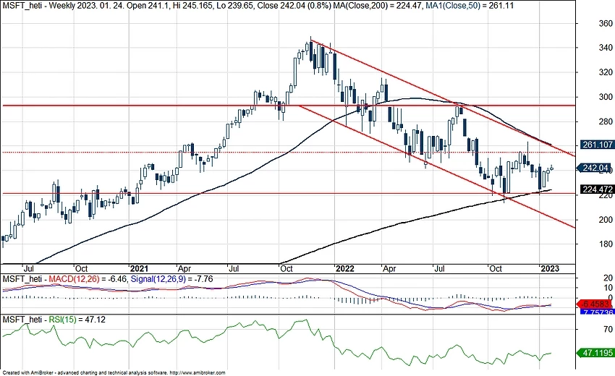
Task: Click the most recent weekly candlestick near 242
Action: tap(552, 168)
